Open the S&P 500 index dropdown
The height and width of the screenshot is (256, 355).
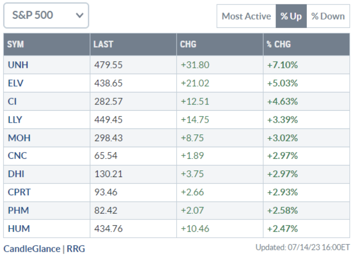click(x=46, y=15)
